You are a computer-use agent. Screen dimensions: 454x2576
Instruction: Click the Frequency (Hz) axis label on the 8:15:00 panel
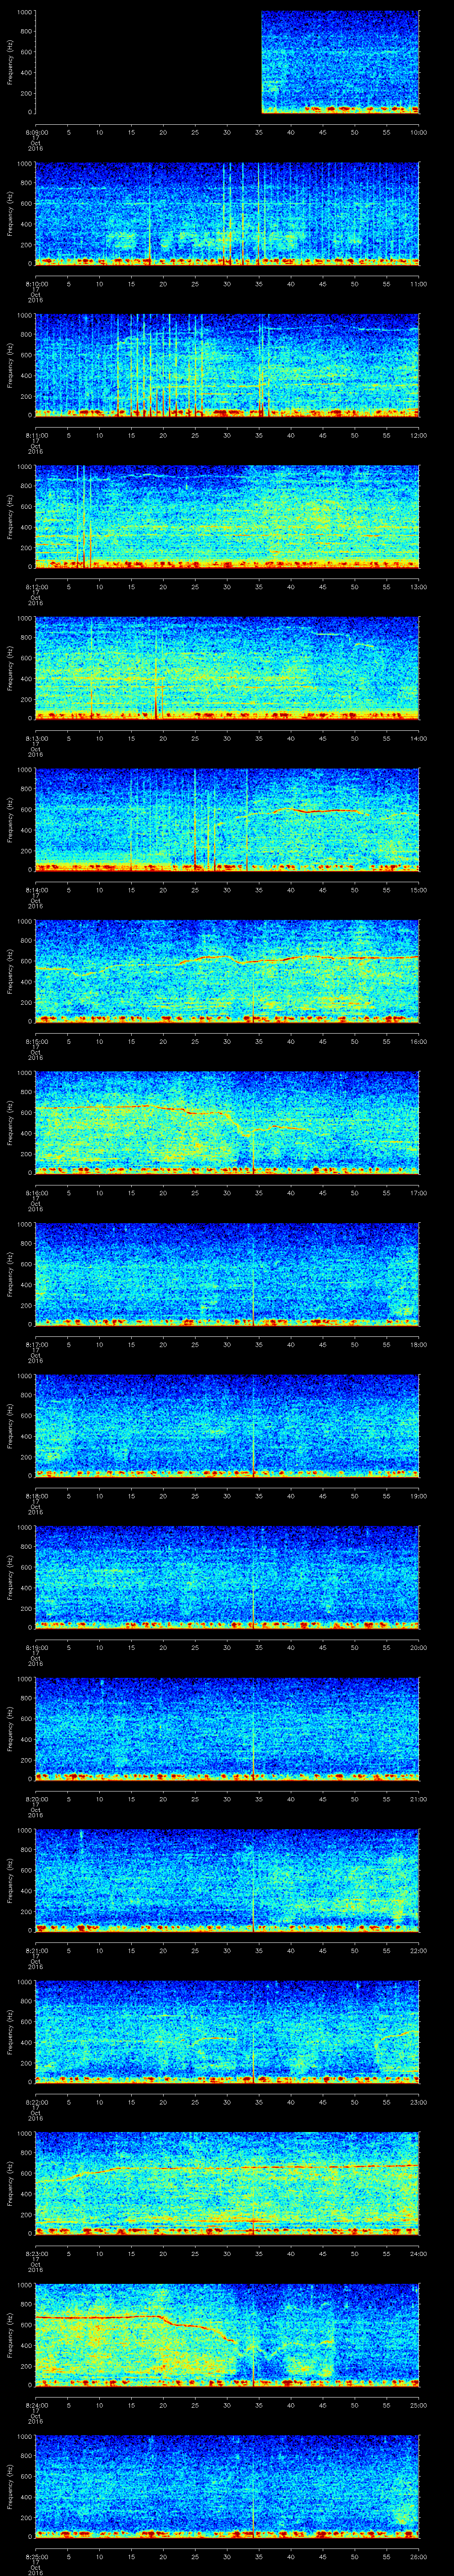[x=10, y=971]
